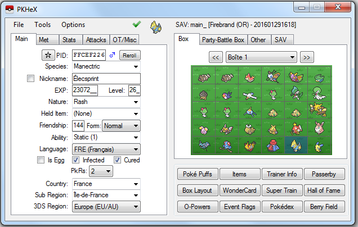The image size is (358, 227).
Task: Open the 3DS Region dropdown
Action: pos(106,207)
